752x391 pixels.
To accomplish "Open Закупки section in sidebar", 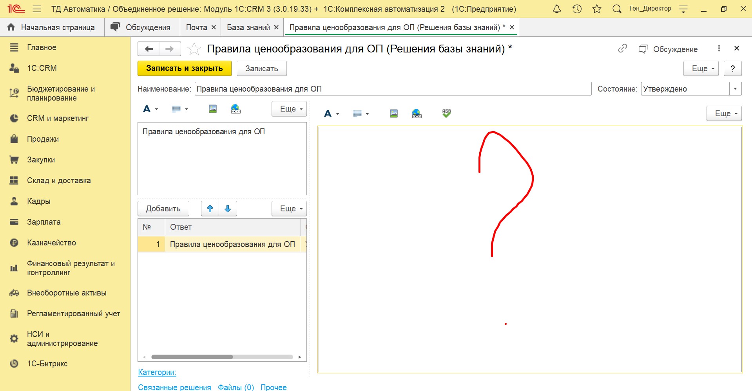I will tap(41, 160).
